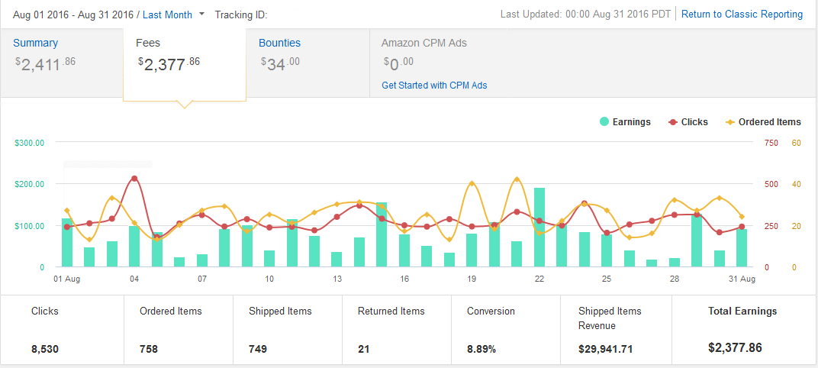
Task: Open the date range dropdown arrow
Action: (201, 14)
